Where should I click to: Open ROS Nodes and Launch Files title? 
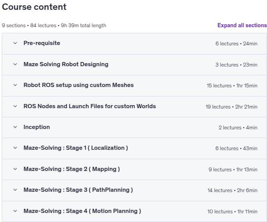(x=89, y=106)
